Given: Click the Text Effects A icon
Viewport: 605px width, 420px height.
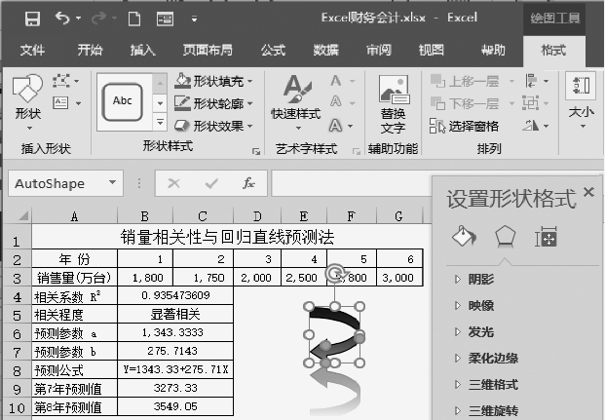Looking at the screenshot, I should [336, 126].
